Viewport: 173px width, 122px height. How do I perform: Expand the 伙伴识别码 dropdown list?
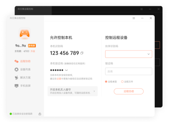click(148, 54)
